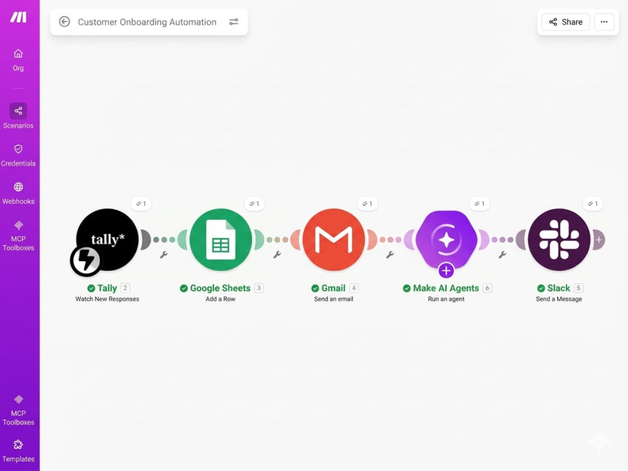628x471 pixels.
Task: Click the Gmail module label
Action: (x=333, y=288)
